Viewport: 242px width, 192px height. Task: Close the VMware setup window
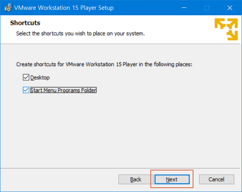(229, 8)
